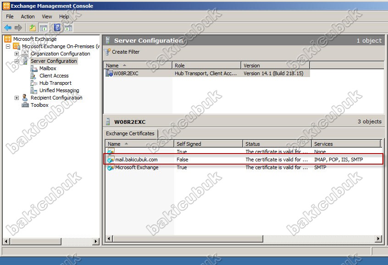Screen dimensions: 388x265
Task: Click the Exchange Management Console title icon
Action: pyautogui.click(x=6, y=6)
